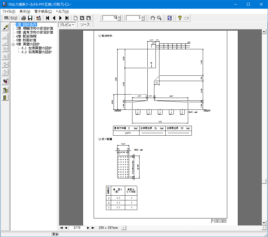Click the pencil edit icon in sidebar

coord(5,27)
